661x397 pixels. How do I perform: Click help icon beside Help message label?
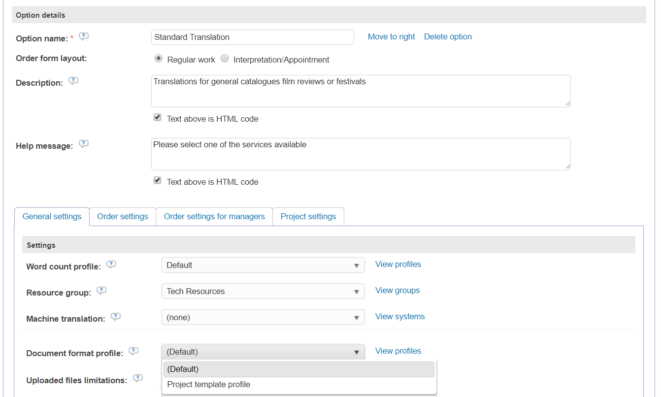84,144
